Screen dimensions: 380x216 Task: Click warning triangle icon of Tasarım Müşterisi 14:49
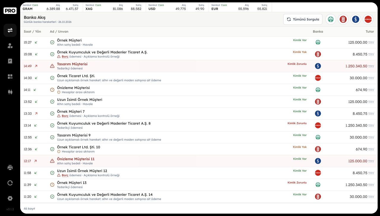click(x=52, y=66)
